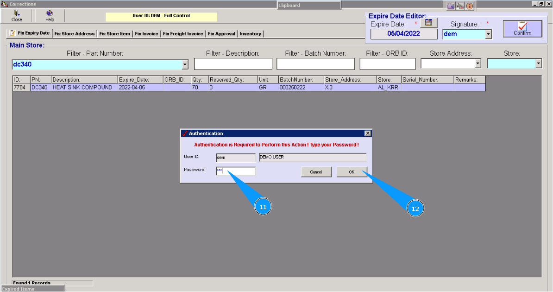Click the Filter Part Number field dc340
This screenshot has height=292, width=553.
[97, 64]
